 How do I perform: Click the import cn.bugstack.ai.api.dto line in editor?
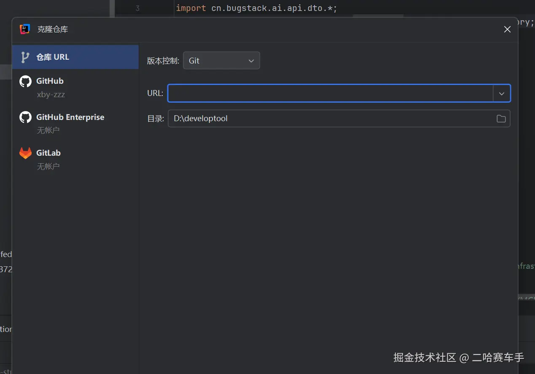point(256,8)
